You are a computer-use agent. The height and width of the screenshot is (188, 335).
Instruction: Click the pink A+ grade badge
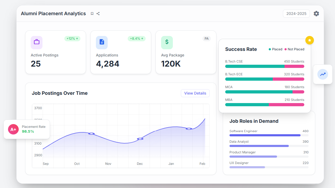(13, 129)
